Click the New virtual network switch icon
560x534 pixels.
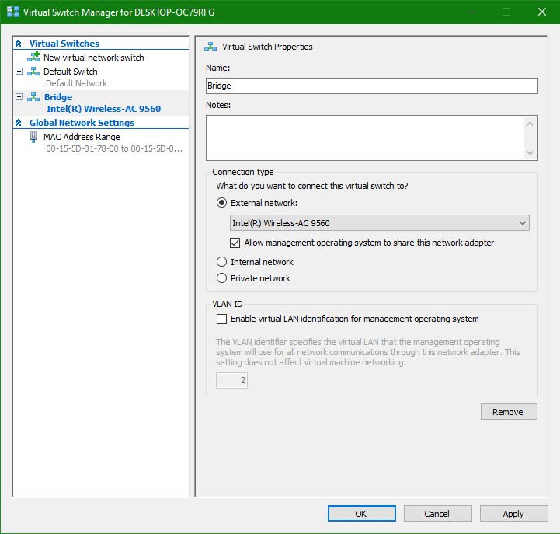(x=33, y=58)
